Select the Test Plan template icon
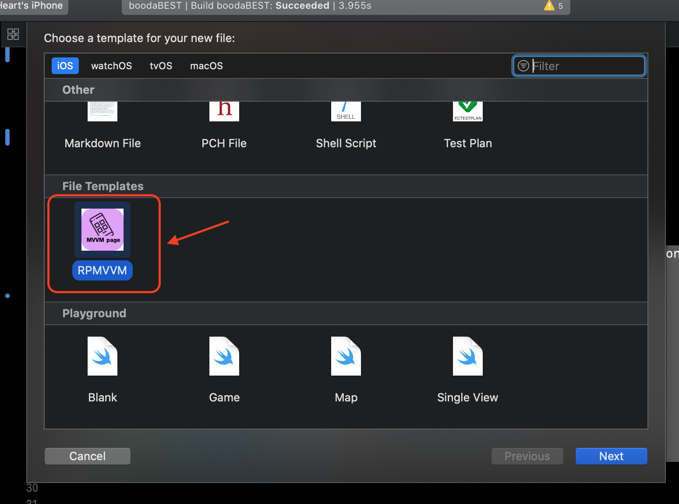The height and width of the screenshot is (504, 679). click(468, 111)
